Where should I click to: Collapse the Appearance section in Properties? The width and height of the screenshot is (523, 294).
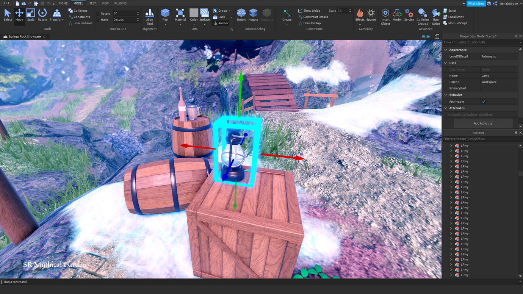[x=446, y=50]
